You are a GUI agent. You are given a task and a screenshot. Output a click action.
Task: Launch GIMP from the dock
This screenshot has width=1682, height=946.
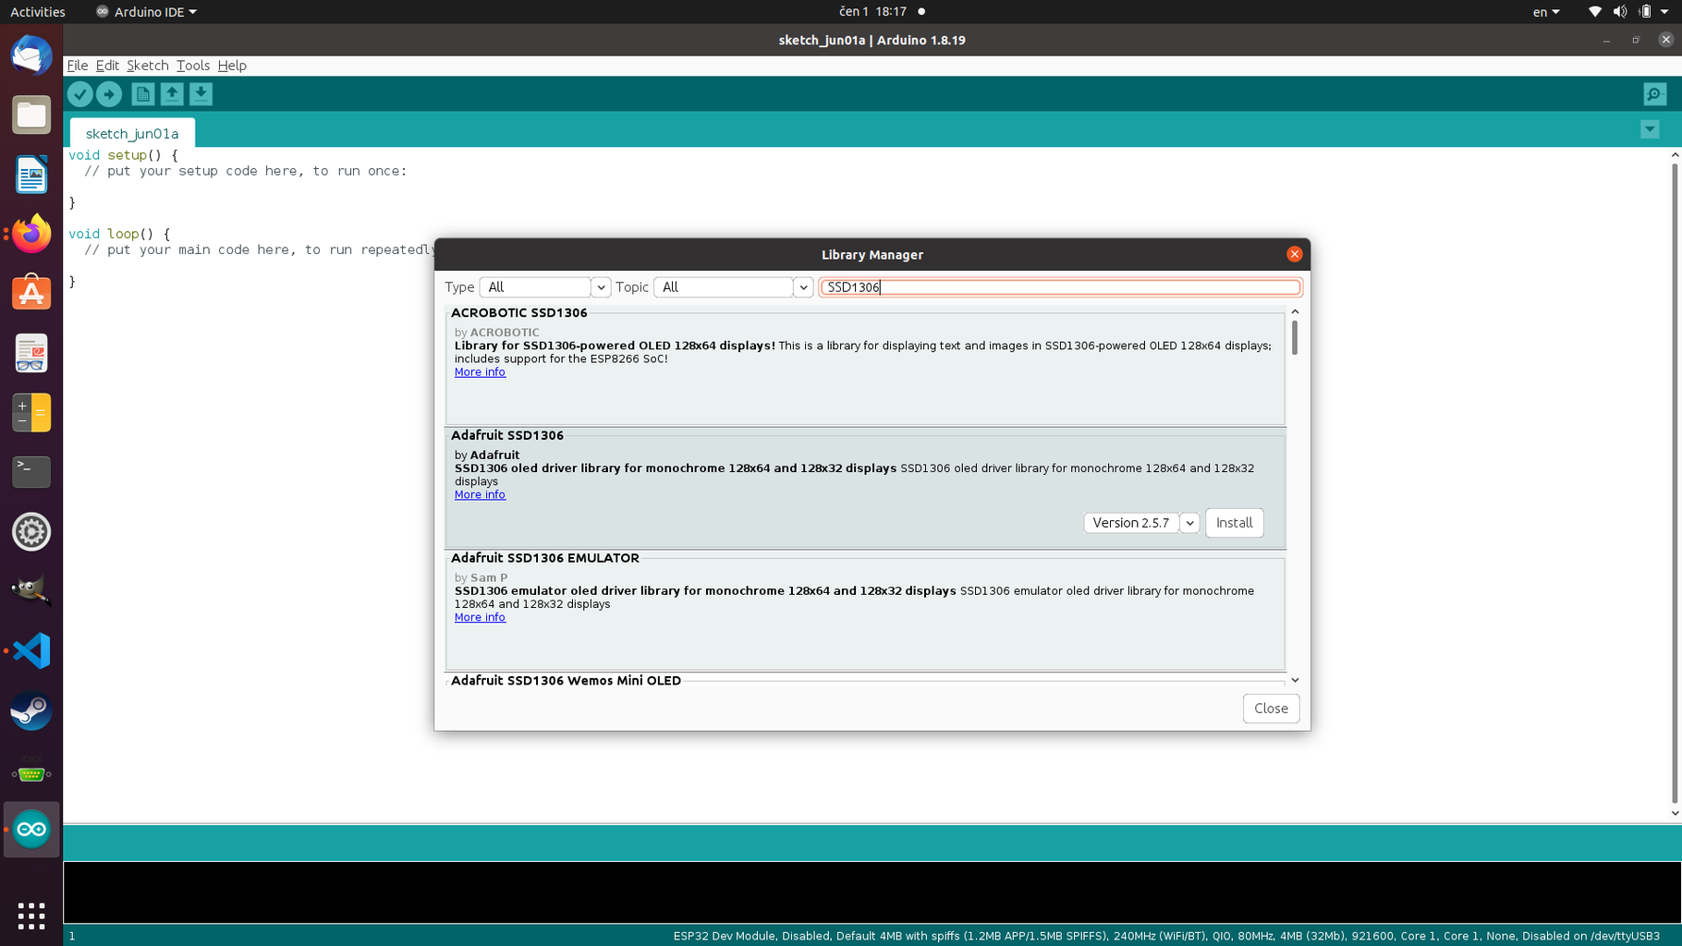pos(31,591)
